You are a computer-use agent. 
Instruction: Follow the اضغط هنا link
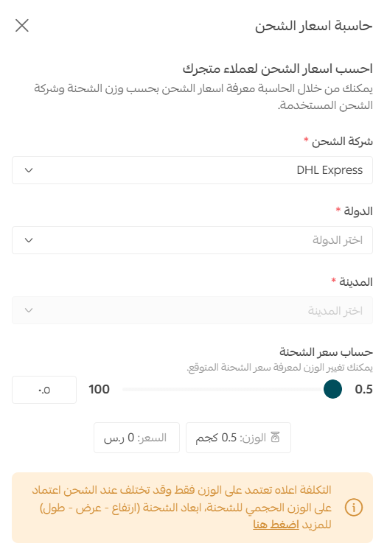276,524
